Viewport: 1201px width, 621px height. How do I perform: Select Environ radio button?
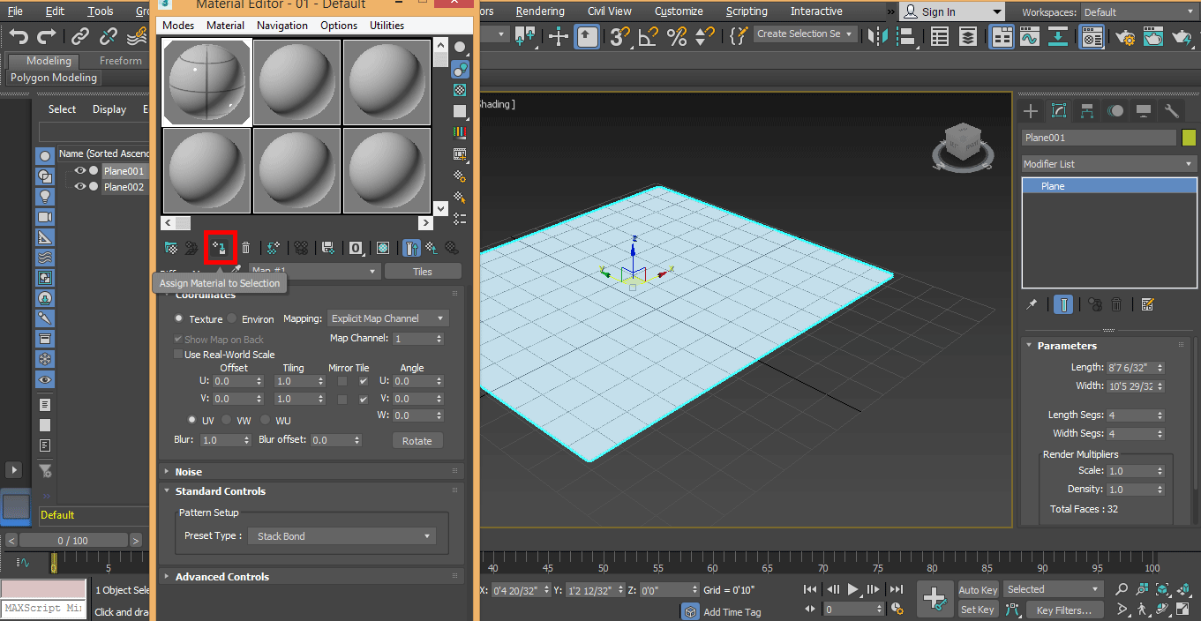(232, 318)
